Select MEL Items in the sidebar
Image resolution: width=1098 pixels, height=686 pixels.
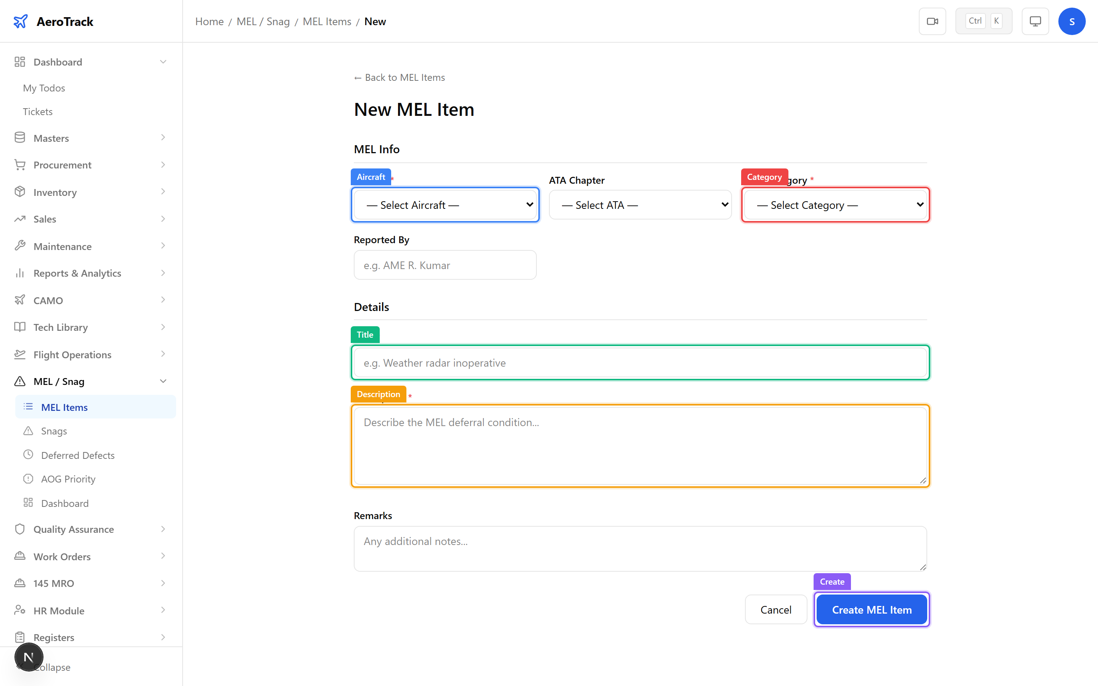pyautogui.click(x=64, y=407)
